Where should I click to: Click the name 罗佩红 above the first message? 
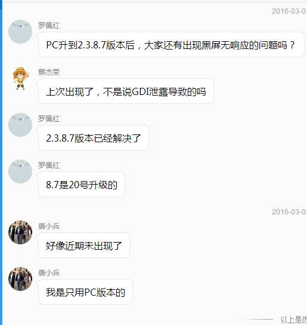[49, 26]
